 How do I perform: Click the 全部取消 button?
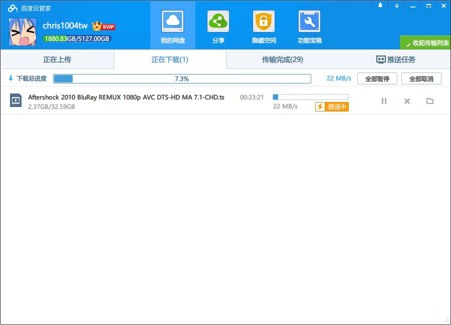[421, 78]
